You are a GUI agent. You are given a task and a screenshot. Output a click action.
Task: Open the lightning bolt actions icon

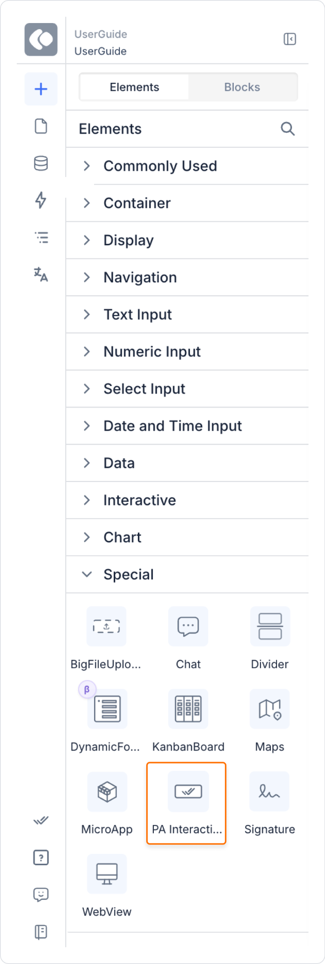[41, 200]
